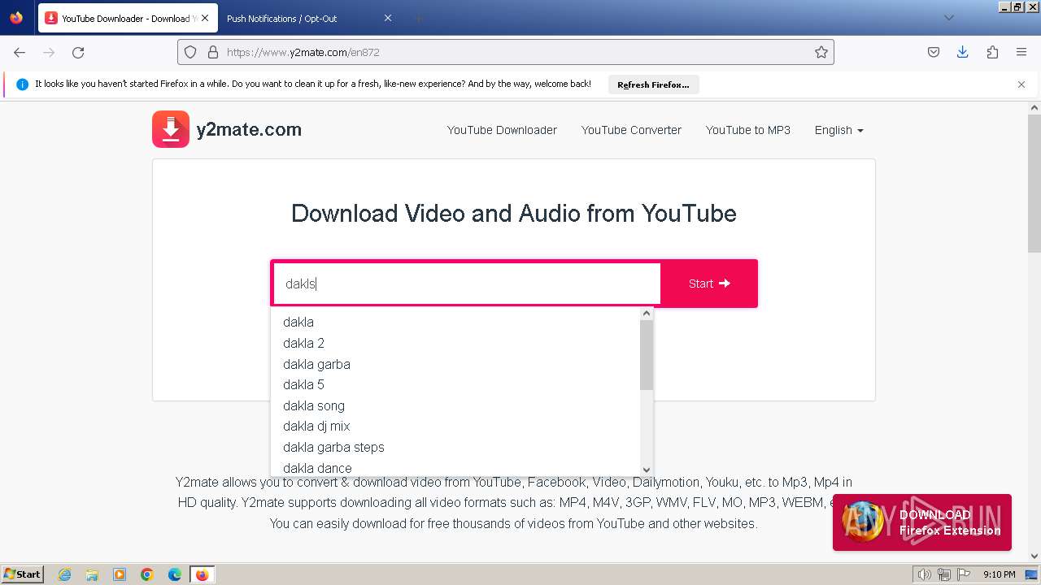The height and width of the screenshot is (585, 1041).
Task: Click the Refresh Firefox… button
Action: tap(653, 84)
